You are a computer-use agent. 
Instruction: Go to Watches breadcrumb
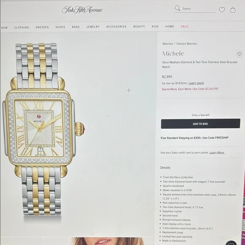(x=168, y=44)
